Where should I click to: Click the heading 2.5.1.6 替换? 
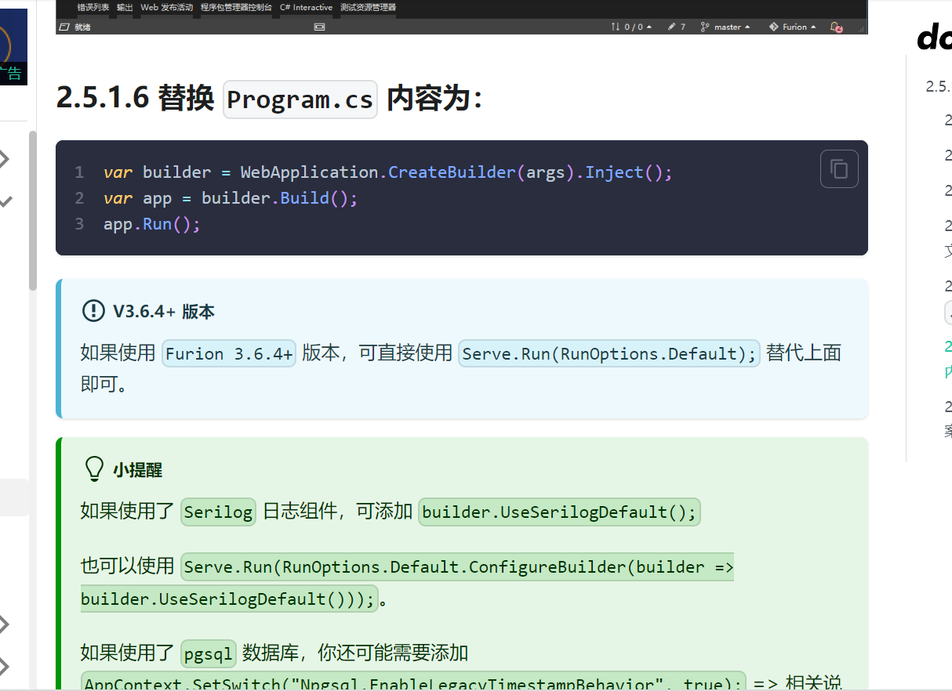[x=135, y=99]
